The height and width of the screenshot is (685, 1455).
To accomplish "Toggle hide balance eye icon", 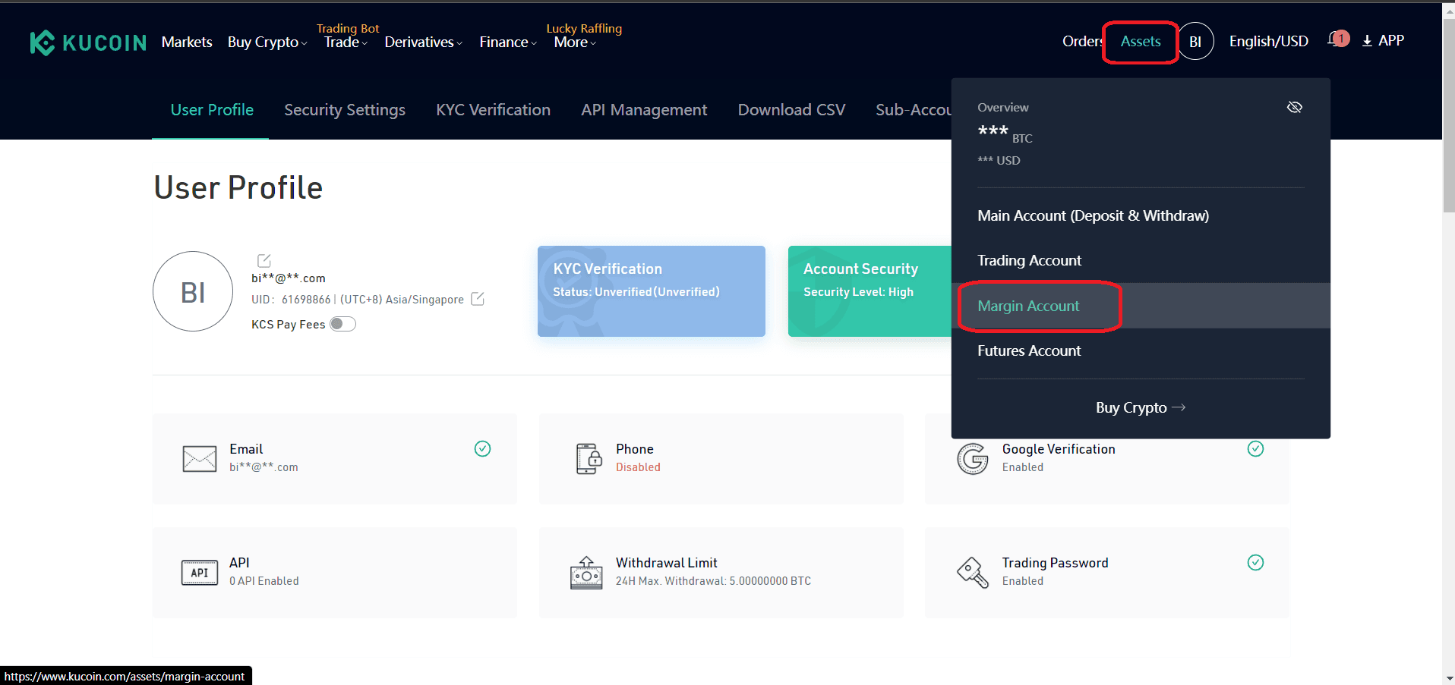I will [x=1295, y=107].
